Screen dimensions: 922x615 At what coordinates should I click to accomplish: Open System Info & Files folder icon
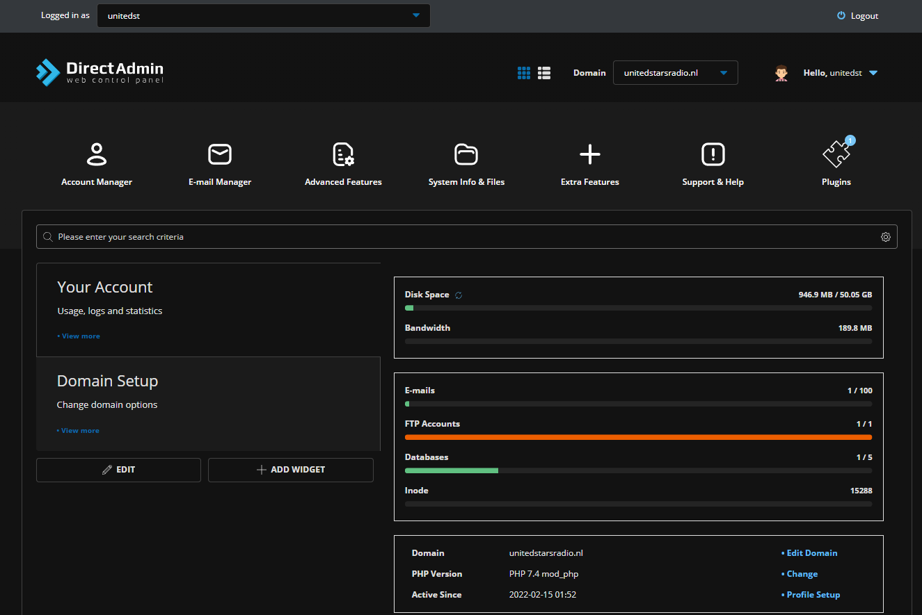pyautogui.click(x=466, y=154)
